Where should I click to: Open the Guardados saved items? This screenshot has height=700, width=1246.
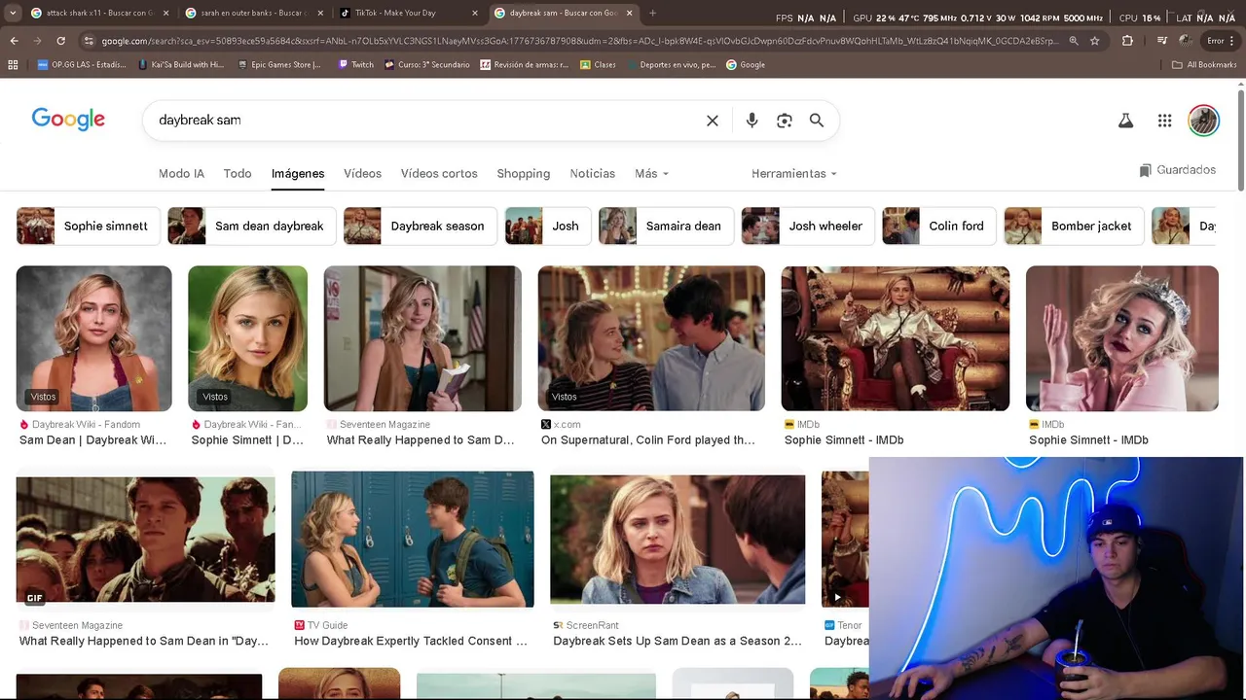[x=1178, y=170]
